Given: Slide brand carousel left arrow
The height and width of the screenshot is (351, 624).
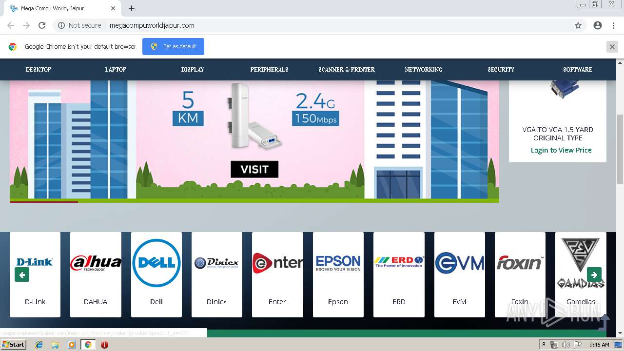Looking at the screenshot, I should coord(22,274).
